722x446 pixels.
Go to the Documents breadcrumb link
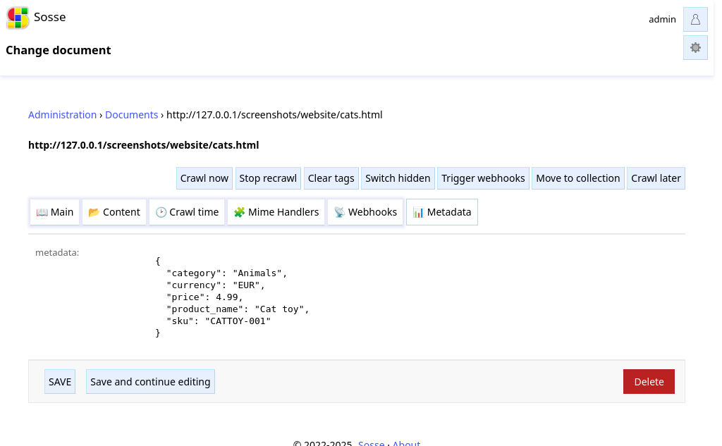pyautogui.click(x=132, y=115)
